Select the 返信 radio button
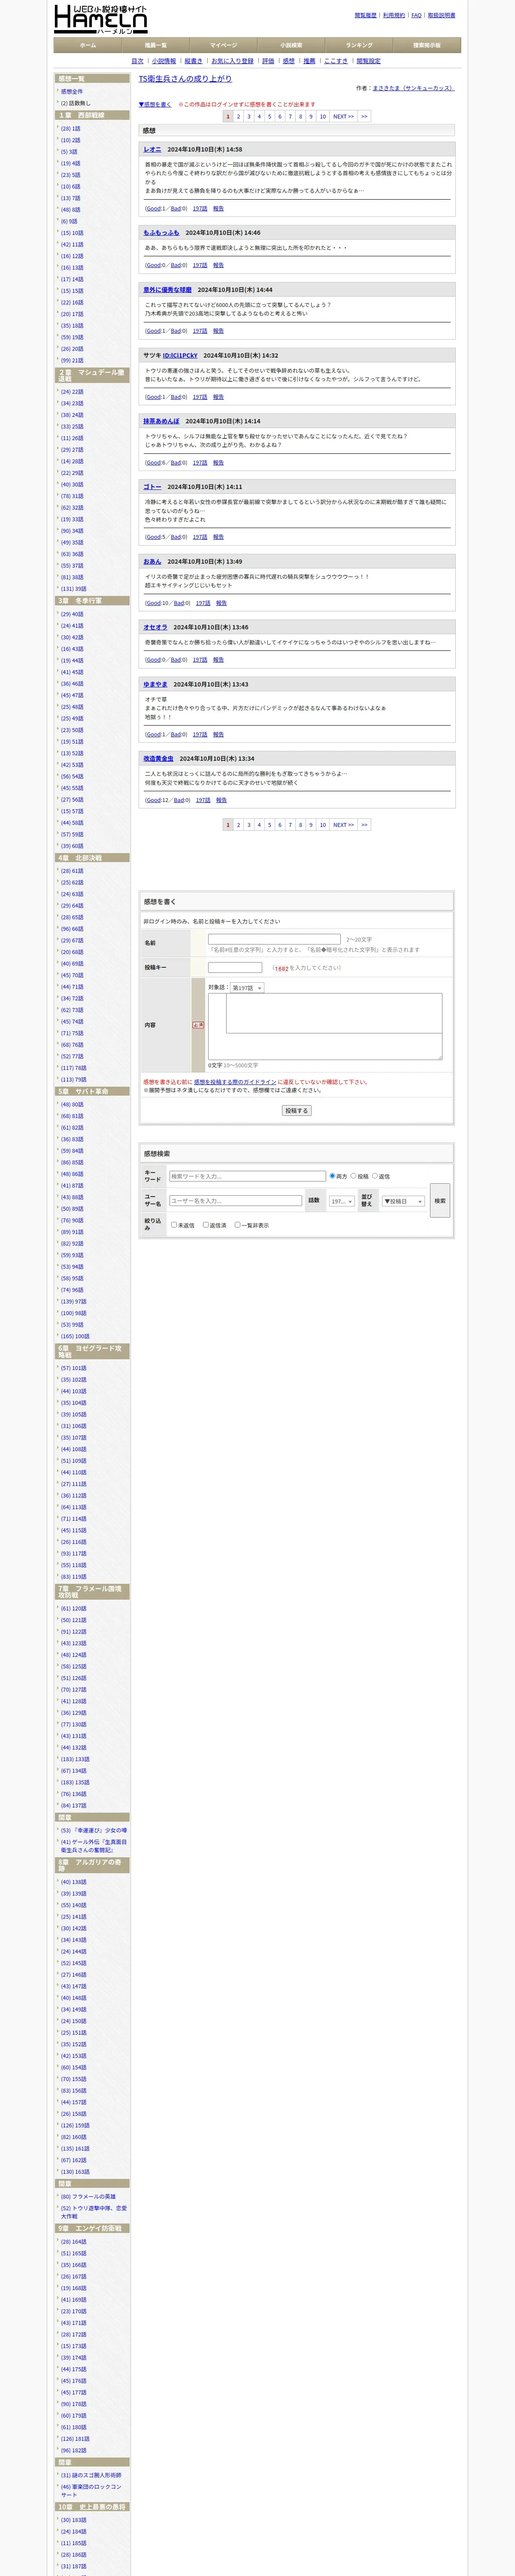 click(x=375, y=1176)
